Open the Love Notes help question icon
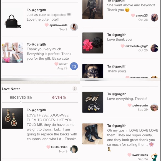 point(75,89)
